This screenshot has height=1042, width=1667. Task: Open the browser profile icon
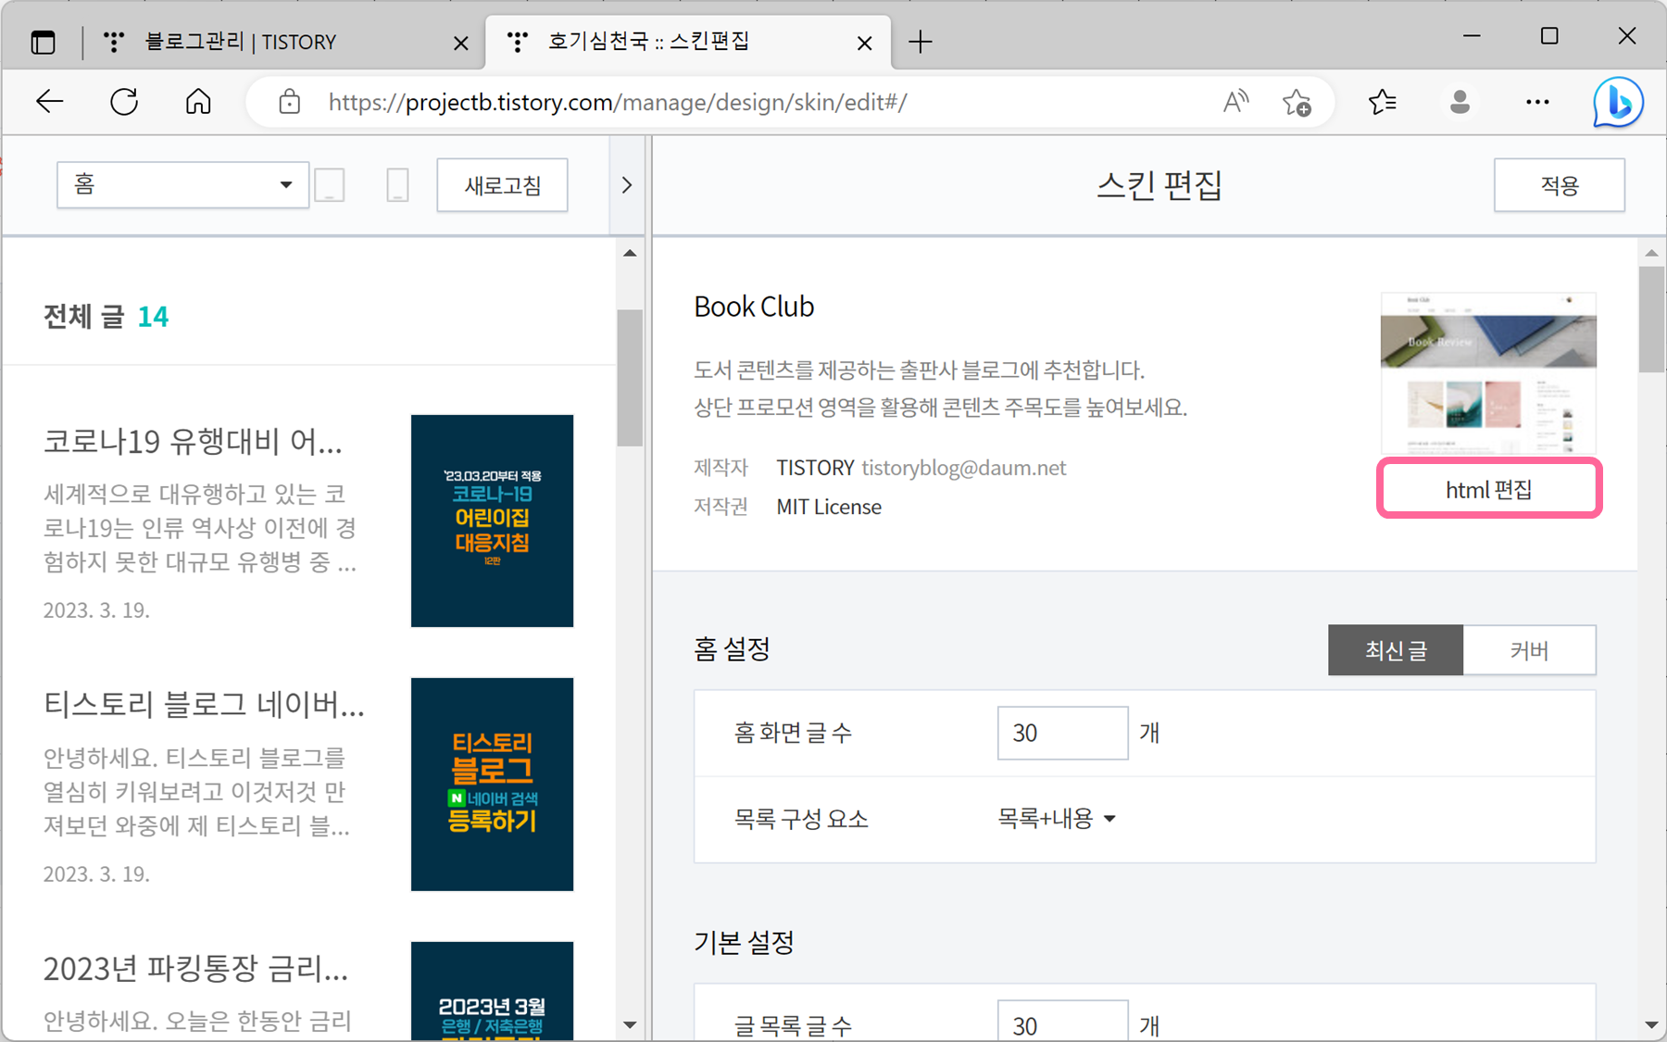tap(1460, 102)
